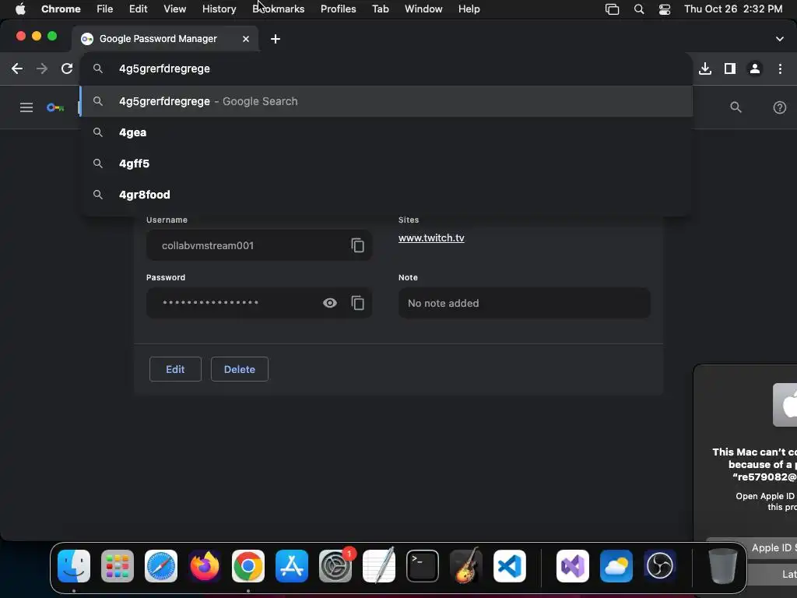The height and width of the screenshot is (598, 797).
Task: Pick the '4gea' search suggestion
Action: click(386, 132)
